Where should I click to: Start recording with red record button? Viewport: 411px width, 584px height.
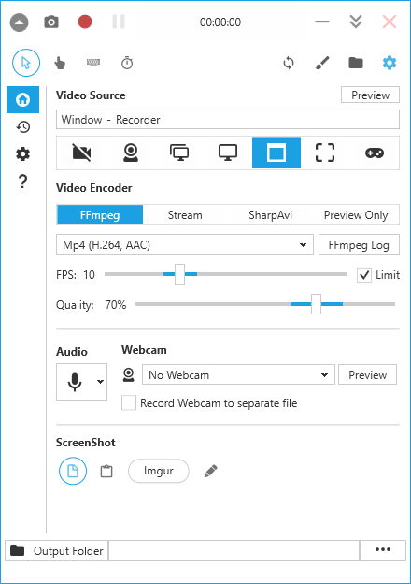(85, 22)
